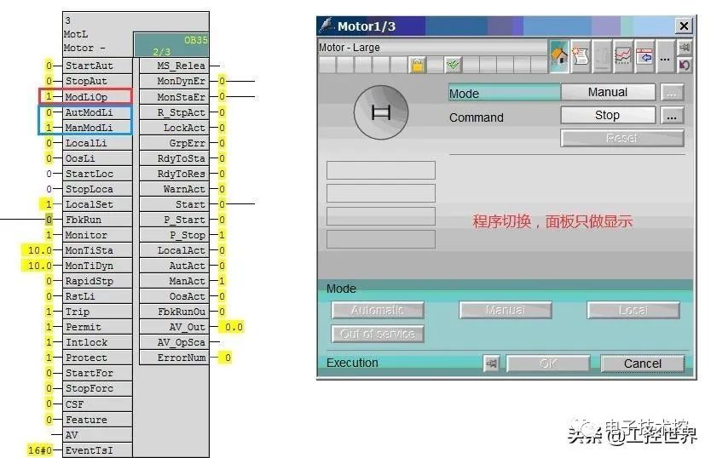Click the Motor1/3 title bar text
Viewport: 711px width, 458px height.
367,26
